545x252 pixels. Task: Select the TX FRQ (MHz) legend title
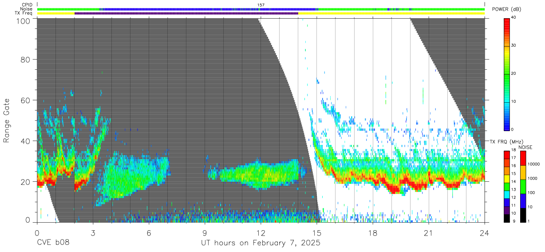[x=506, y=142]
